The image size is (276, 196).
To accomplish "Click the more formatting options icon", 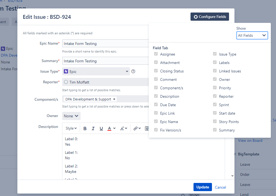I will pyautogui.click(x=123, y=128).
